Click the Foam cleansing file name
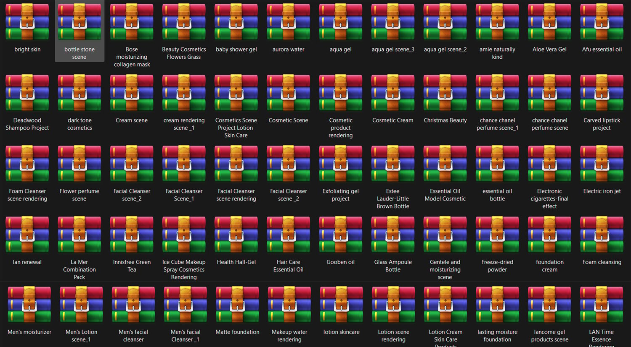631x347 pixels. pyautogui.click(x=602, y=262)
